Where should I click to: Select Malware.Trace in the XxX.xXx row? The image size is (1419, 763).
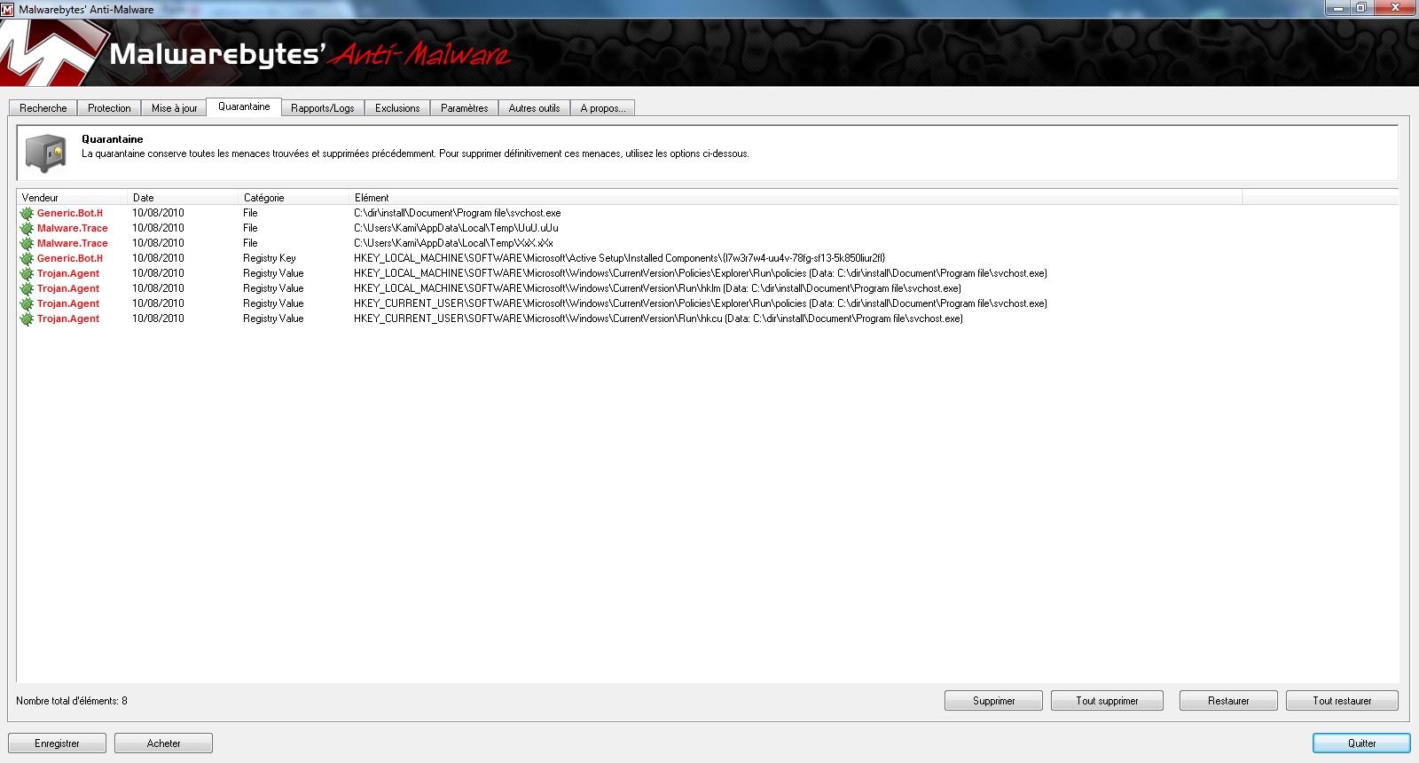(x=73, y=243)
